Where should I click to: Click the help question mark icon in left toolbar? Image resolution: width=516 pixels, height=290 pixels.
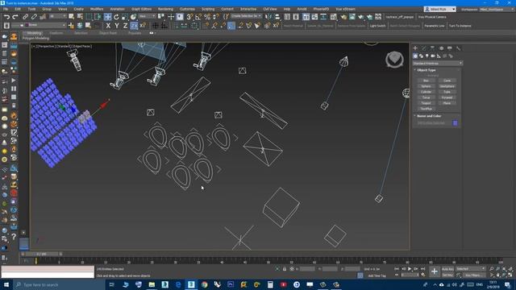pos(14,236)
